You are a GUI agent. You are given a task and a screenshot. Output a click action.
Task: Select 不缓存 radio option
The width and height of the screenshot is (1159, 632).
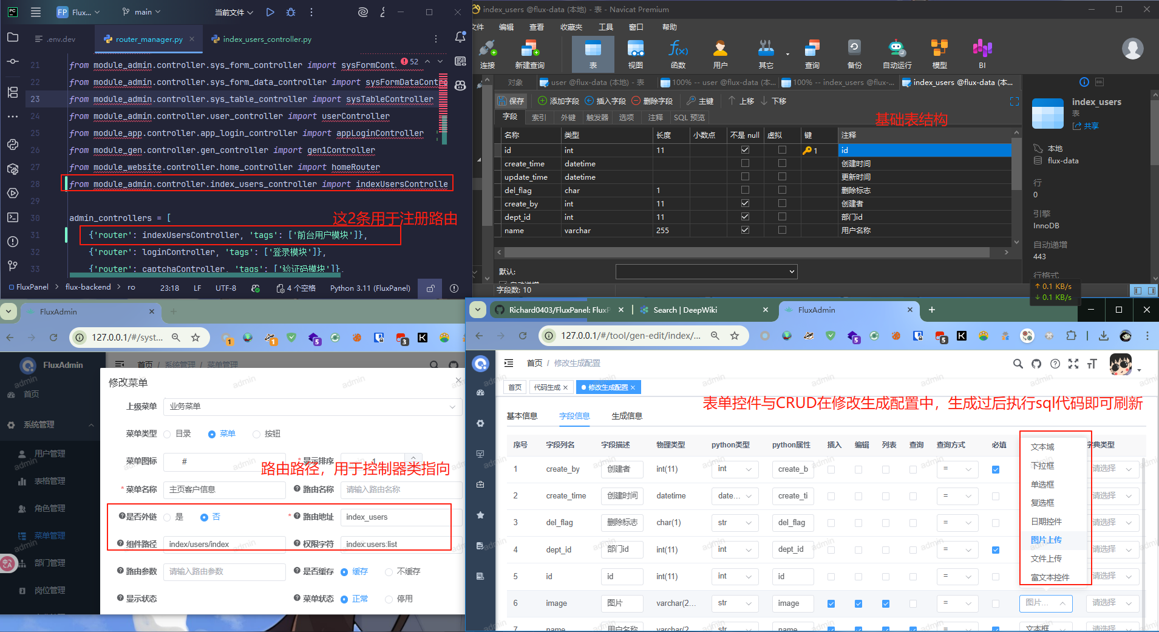(389, 572)
